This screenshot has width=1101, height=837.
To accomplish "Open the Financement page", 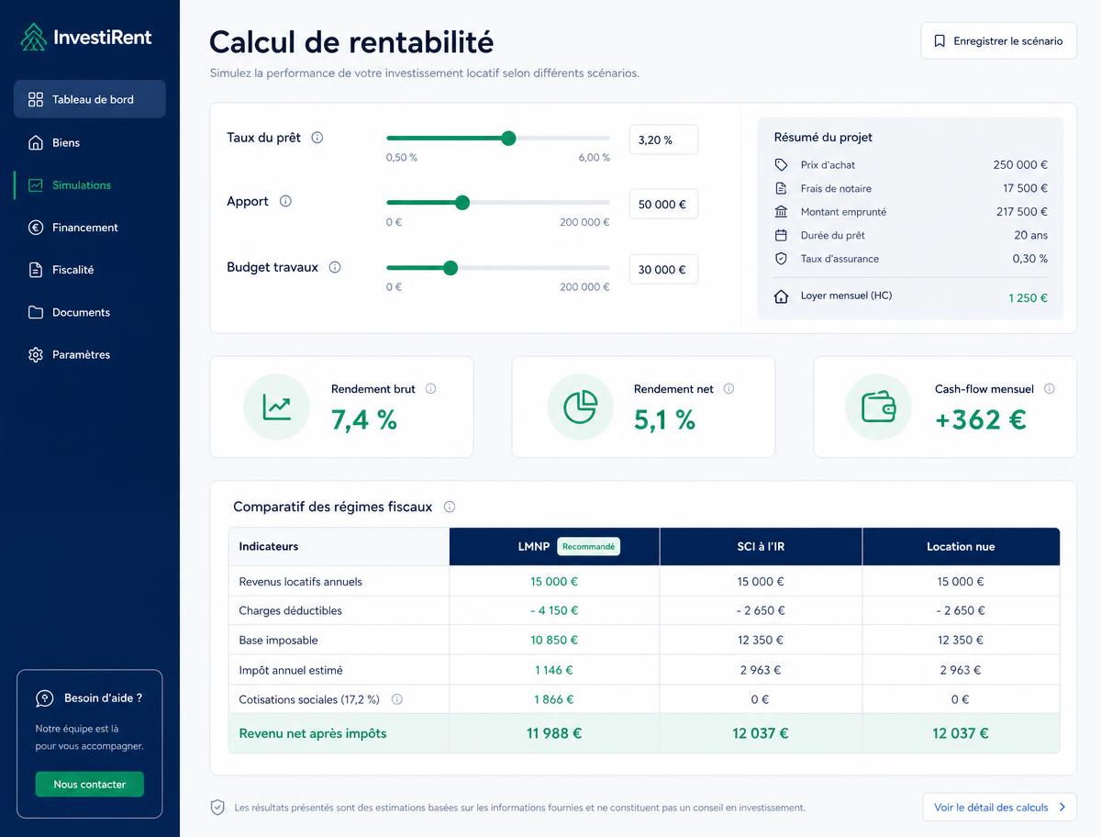I will click(89, 227).
